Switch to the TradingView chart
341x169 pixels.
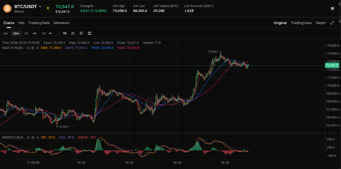pos(301,23)
